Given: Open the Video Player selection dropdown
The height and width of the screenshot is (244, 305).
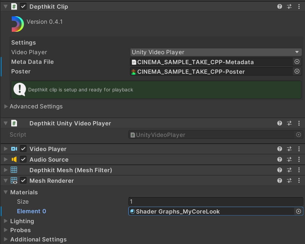Looking at the screenshot, I should [216, 52].
